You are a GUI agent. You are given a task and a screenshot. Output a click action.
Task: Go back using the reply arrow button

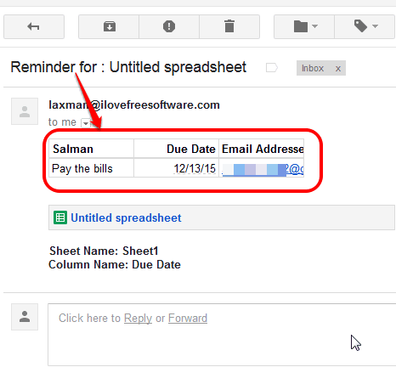34,26
